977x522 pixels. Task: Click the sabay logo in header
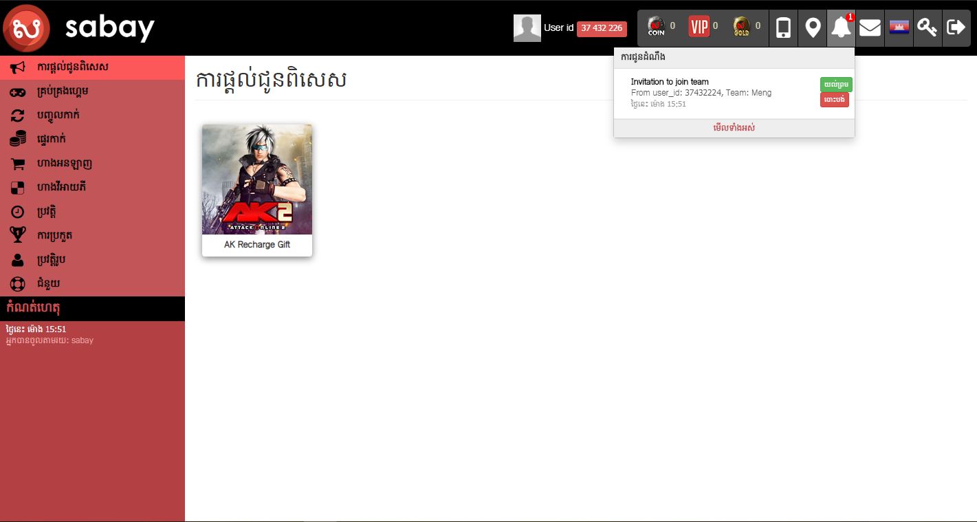coord(79,28)
